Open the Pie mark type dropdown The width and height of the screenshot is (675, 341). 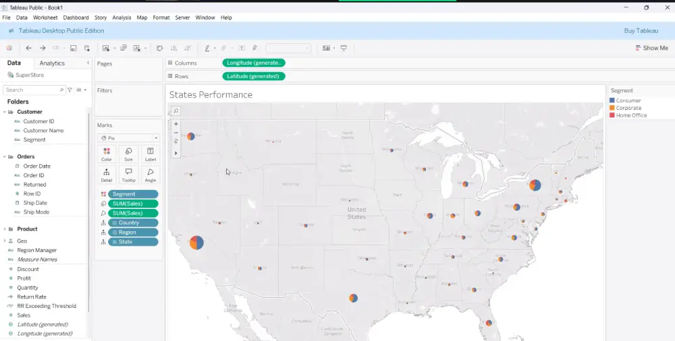(x=128, y=138)
